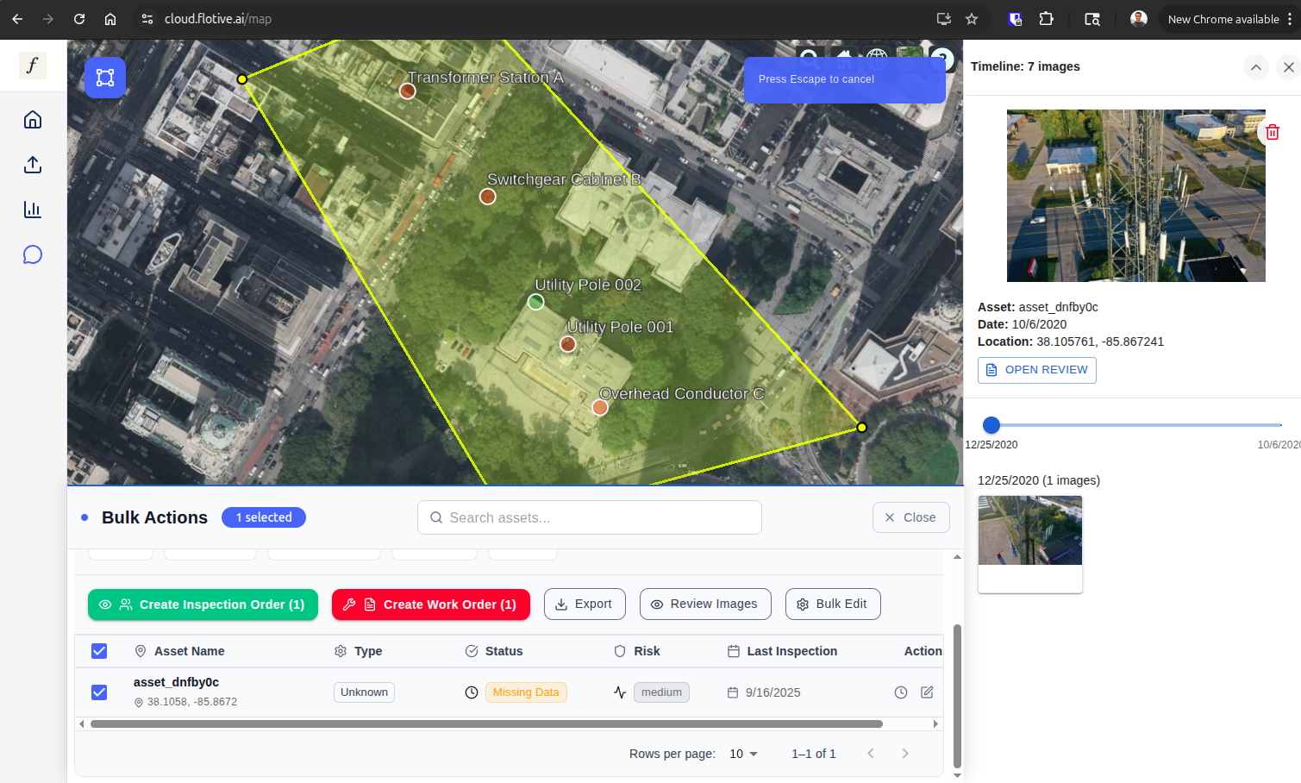Viewport: 1301px width, 783px height.
Task: Click the polygon selection tool icon
Action: point(105,78)
